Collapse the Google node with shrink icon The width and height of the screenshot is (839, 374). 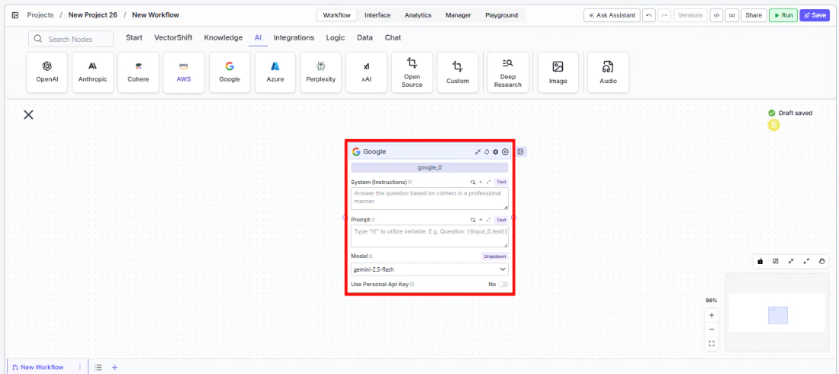coord(477,152)
